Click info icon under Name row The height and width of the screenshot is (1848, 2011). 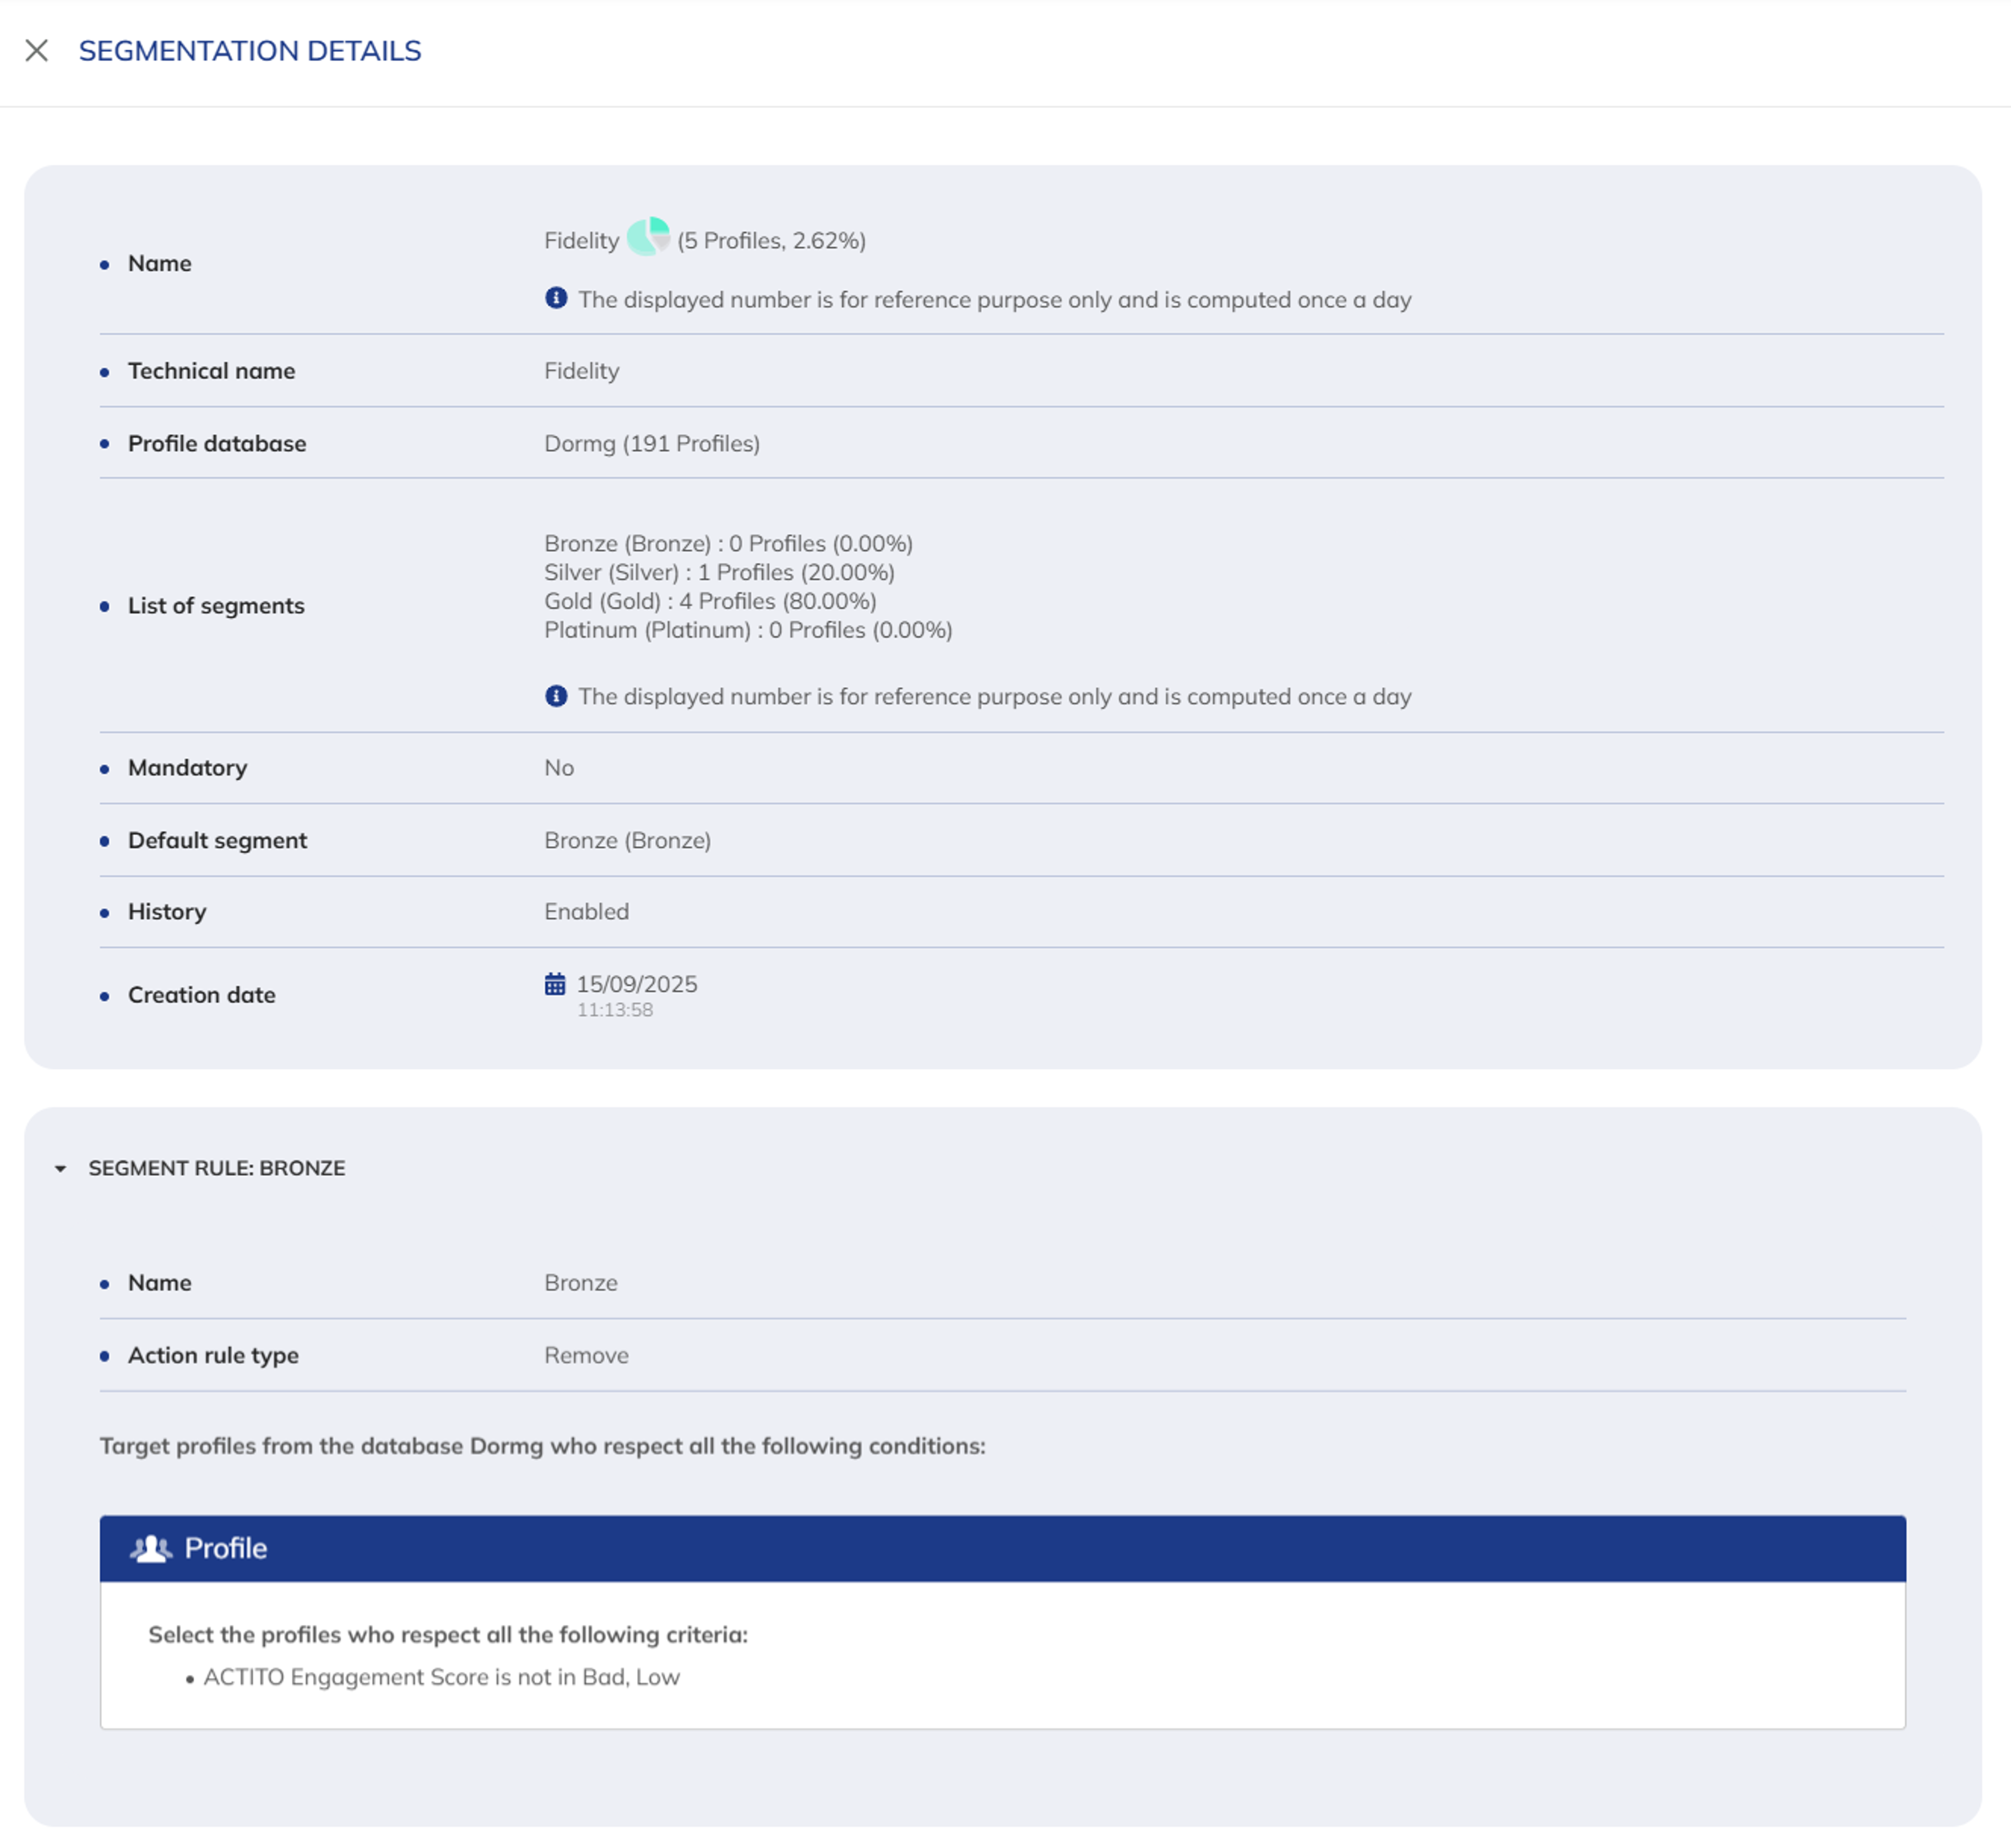556,298
